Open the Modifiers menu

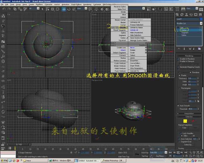[x=39, y=4]
